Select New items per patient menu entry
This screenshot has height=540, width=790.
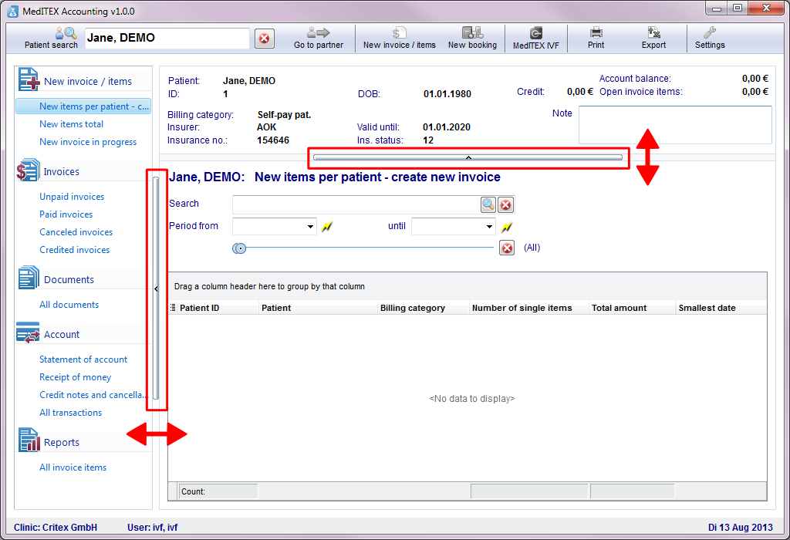point(83,106)
